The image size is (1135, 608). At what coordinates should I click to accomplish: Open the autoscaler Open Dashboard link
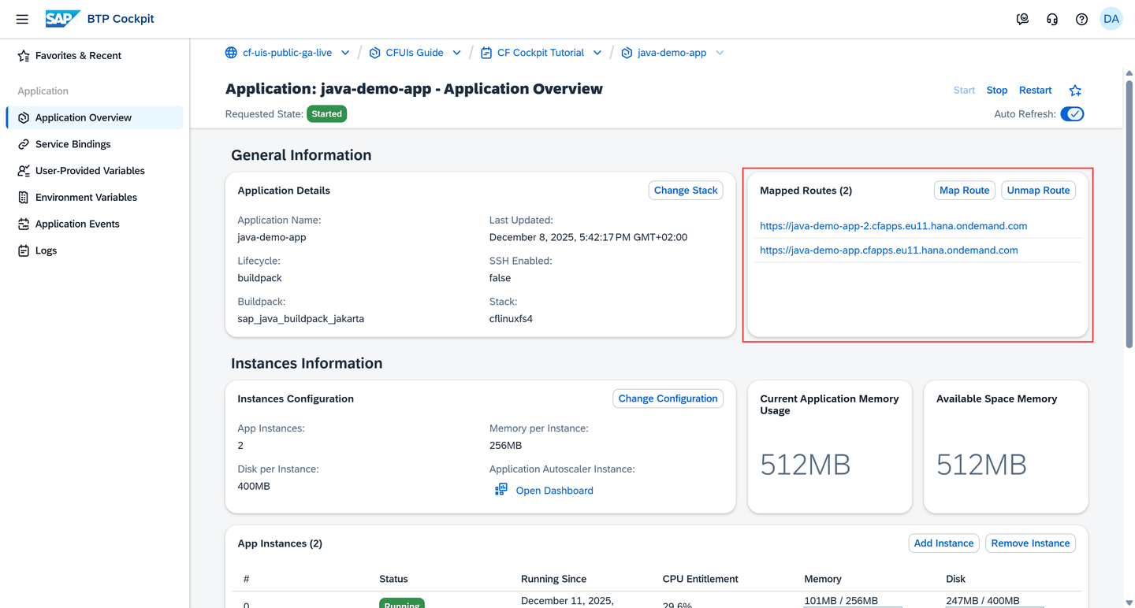tap(554, 491)
